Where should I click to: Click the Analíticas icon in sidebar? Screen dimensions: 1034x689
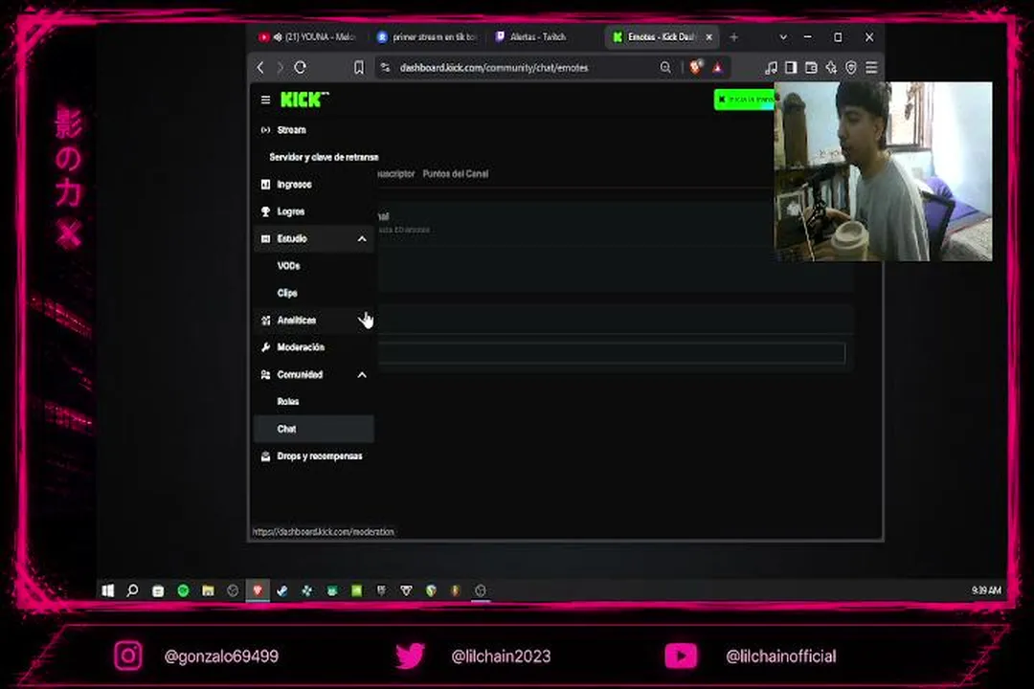[x=265, y=321]
